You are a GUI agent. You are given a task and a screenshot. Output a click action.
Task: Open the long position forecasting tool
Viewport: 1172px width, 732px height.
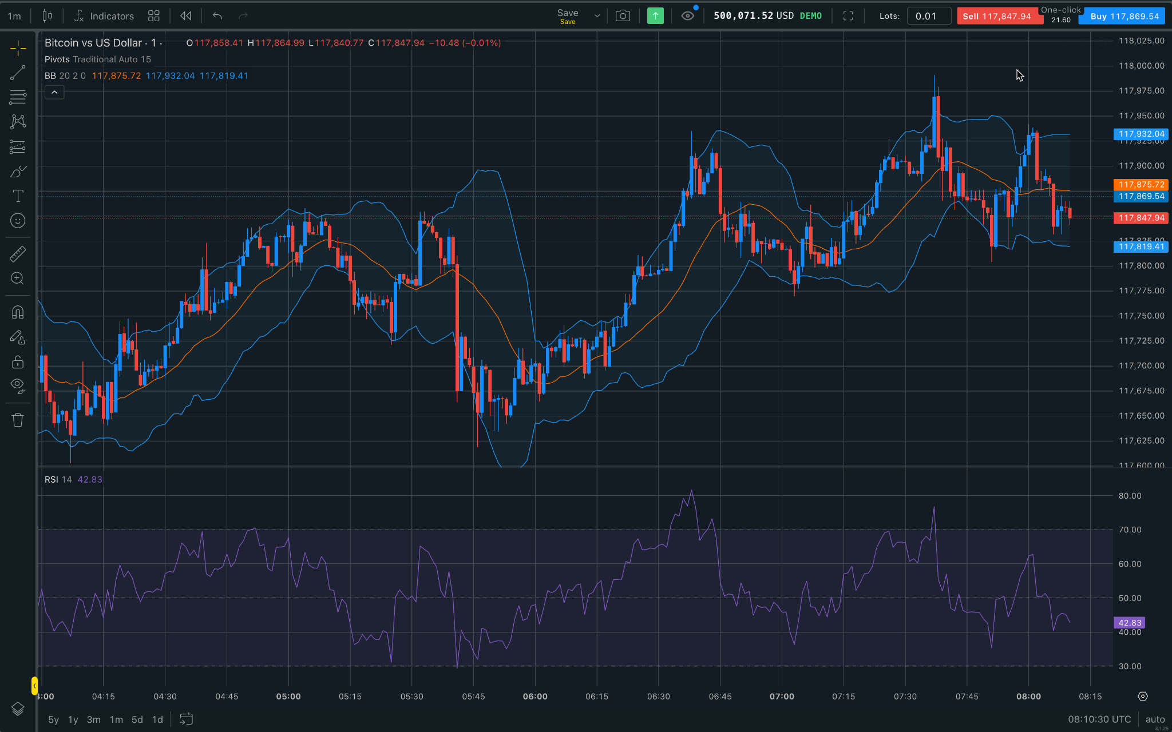click(x=18, y=147)
